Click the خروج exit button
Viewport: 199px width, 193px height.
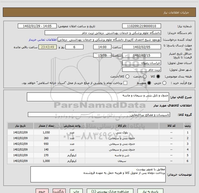pos(42,191)
